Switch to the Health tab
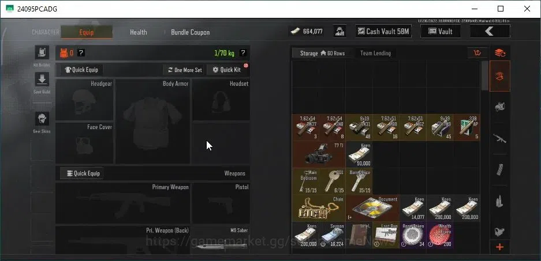The image size is (541, 261). [139, 32]
